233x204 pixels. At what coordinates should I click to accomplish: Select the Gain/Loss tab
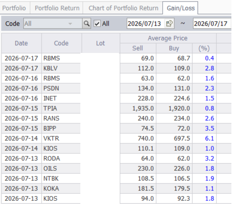pyautogui.click(x=180, y=8)
